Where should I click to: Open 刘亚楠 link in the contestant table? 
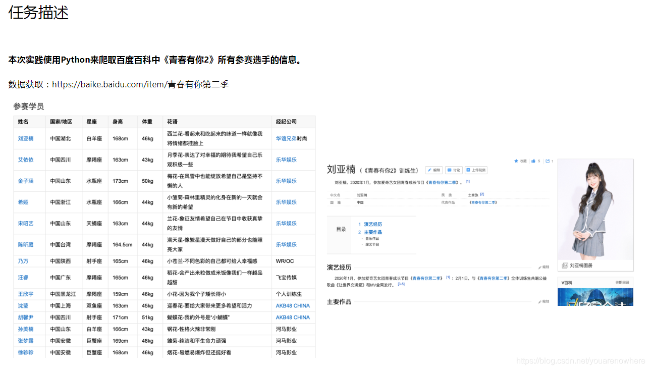tap(26, 138)
